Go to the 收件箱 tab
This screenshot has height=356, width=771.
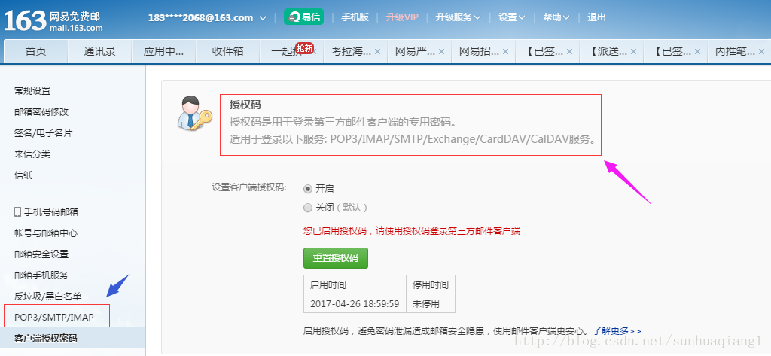point(227,51)
